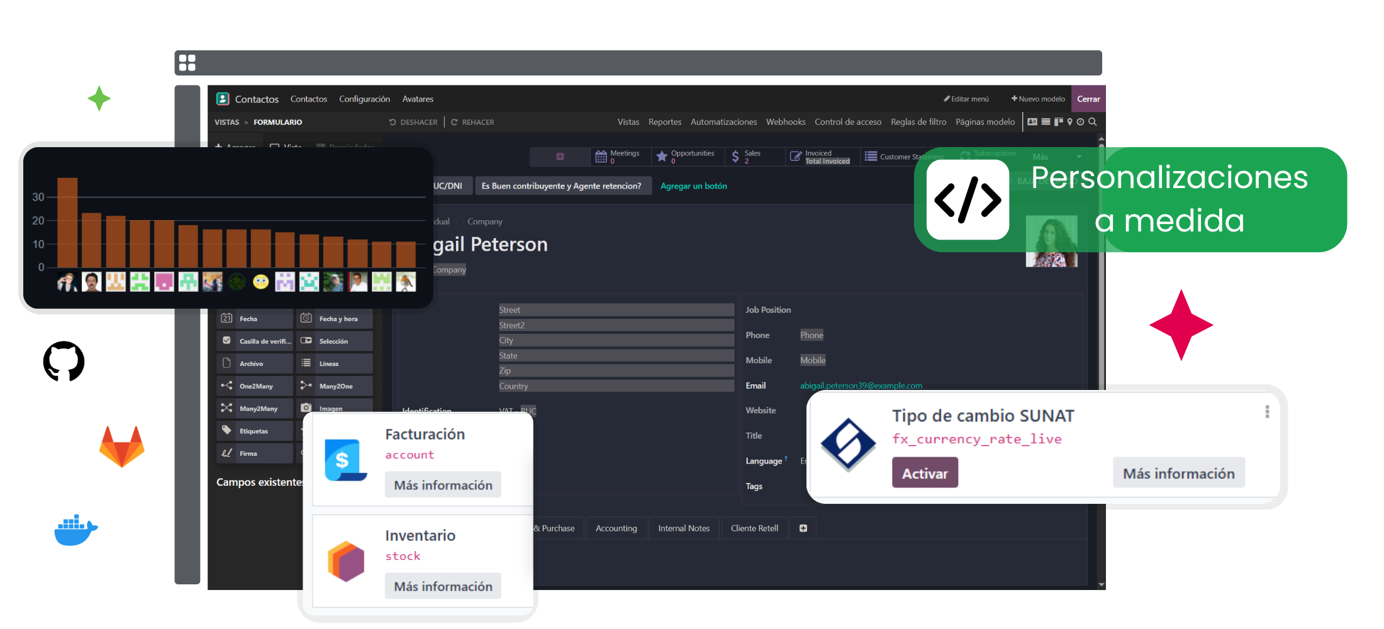Switch to the Webhooks tab
Screen dimensions: 1384x629
[x=786, y=122]
